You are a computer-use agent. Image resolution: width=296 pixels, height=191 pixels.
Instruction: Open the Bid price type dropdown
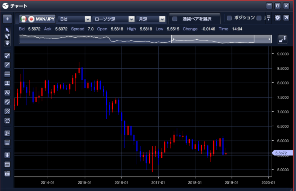pyautogui.click(x=75, y=19)
